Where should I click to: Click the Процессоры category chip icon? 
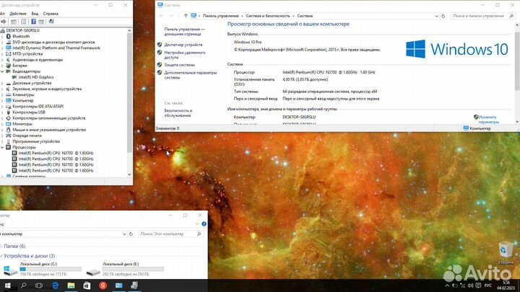coord(8,147)
